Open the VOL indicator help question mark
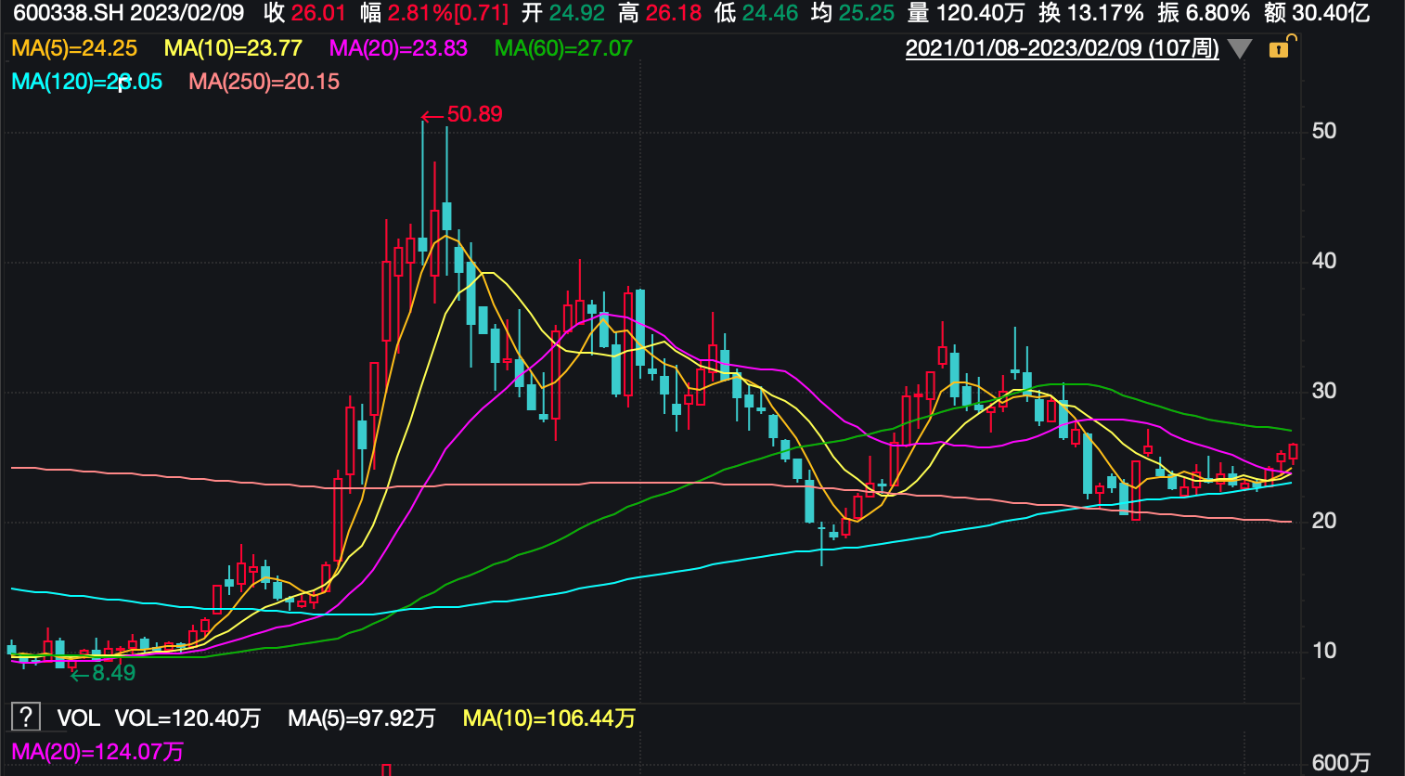This screenshot has width=1405, height=776. click(25, 717)
